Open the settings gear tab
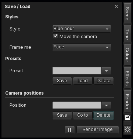This screenshot has width=133, height=139. 127,129
